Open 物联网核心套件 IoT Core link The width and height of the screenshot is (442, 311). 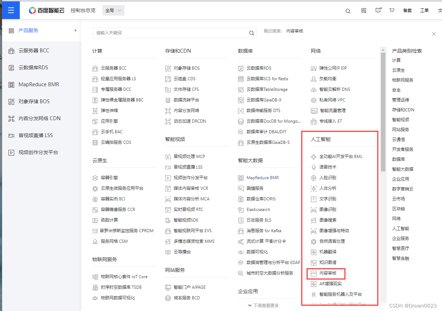124,277
